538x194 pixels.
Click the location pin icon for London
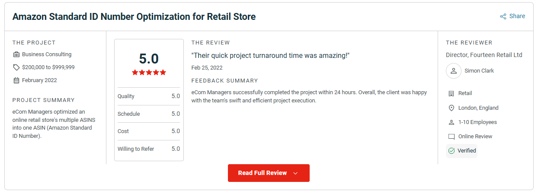pos(452,108)
